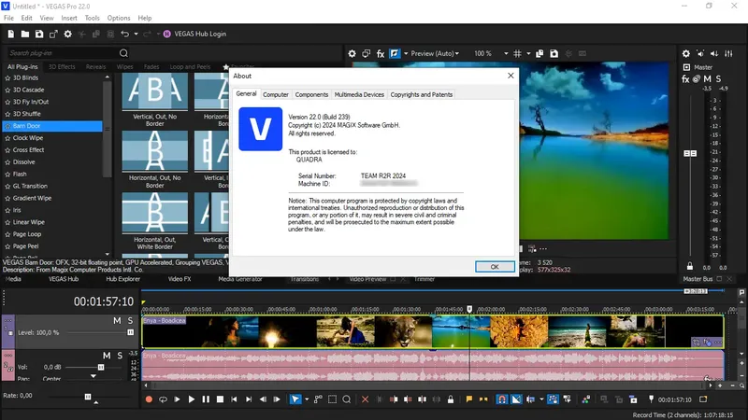The width and height of the screenshot is (748, 420).
Task: Toggle Loop Playback in transport bar
Action: tap(163, 399)
